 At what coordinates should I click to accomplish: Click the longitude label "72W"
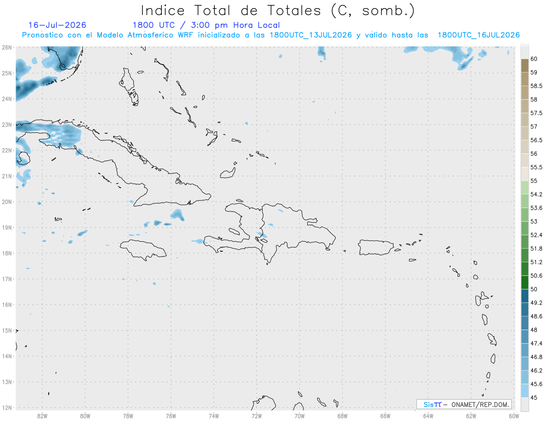click(x=257, y=416)
